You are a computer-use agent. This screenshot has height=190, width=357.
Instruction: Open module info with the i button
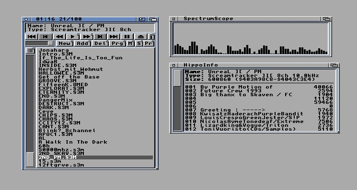pyautogui.click(x=151, y=36)
